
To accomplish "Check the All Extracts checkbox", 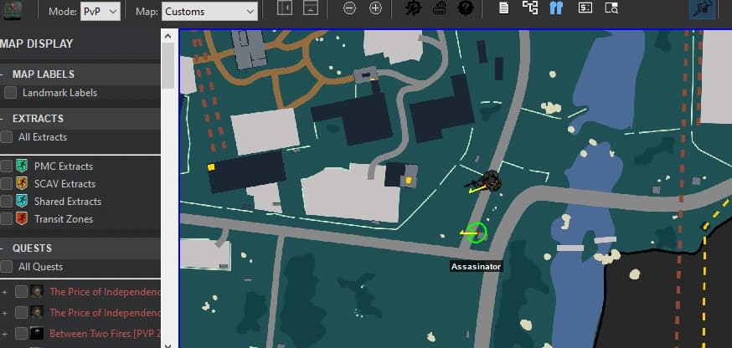I will [6, 137].
